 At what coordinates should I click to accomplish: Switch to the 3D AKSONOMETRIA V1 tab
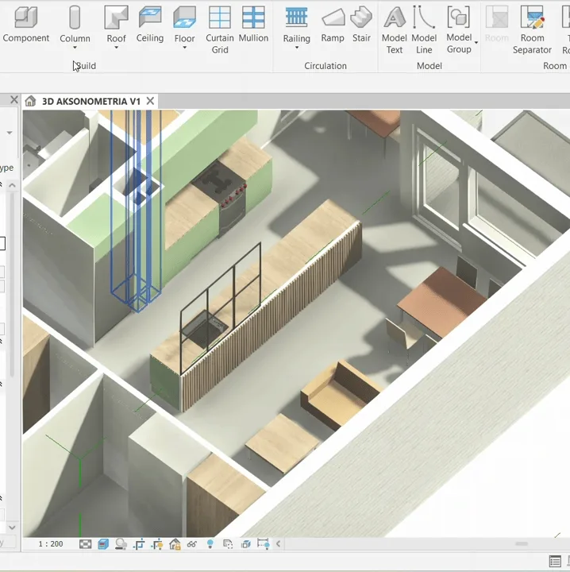pyautogui.click(x=91, y=101)
